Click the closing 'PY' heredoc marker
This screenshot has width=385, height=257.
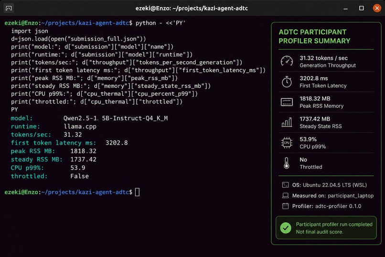(14, 110)
